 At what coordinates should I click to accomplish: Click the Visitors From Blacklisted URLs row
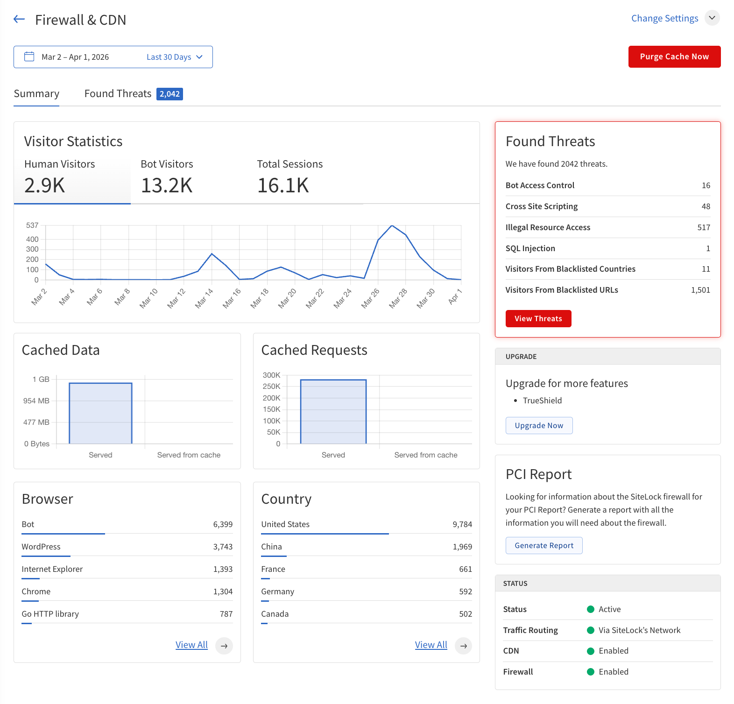point(607,290)
